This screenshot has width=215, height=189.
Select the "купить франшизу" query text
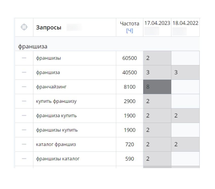pyautogui.click(x=56, y=101)
